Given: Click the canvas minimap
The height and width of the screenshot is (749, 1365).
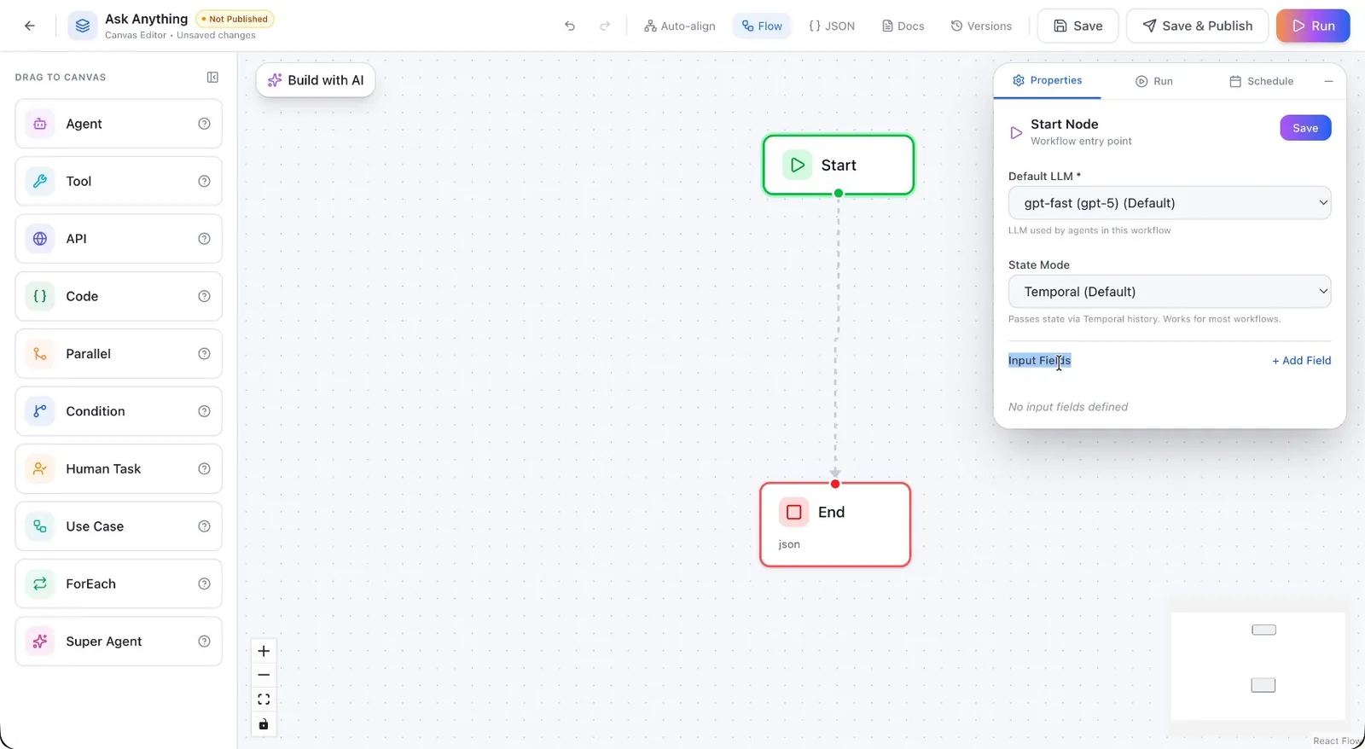Looking at the screenshot, I should [x=1258, y=665].
